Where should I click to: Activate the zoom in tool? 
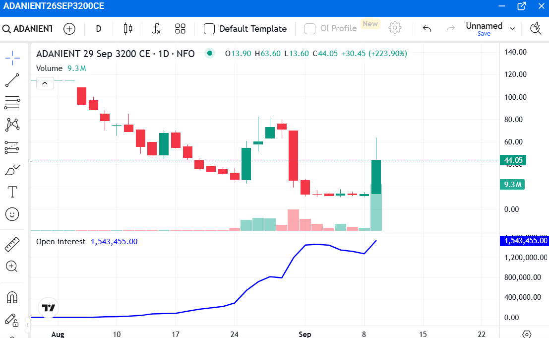(11, 267)
